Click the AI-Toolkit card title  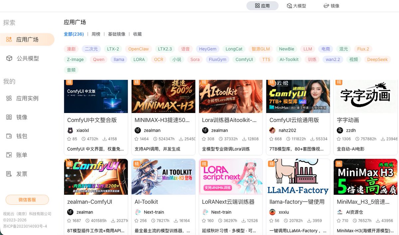tap(146, 202)
